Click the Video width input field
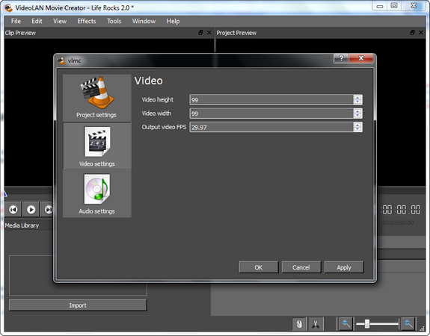Image resolution: width=430 pixels, height=336 pixels. click(271, 113)
